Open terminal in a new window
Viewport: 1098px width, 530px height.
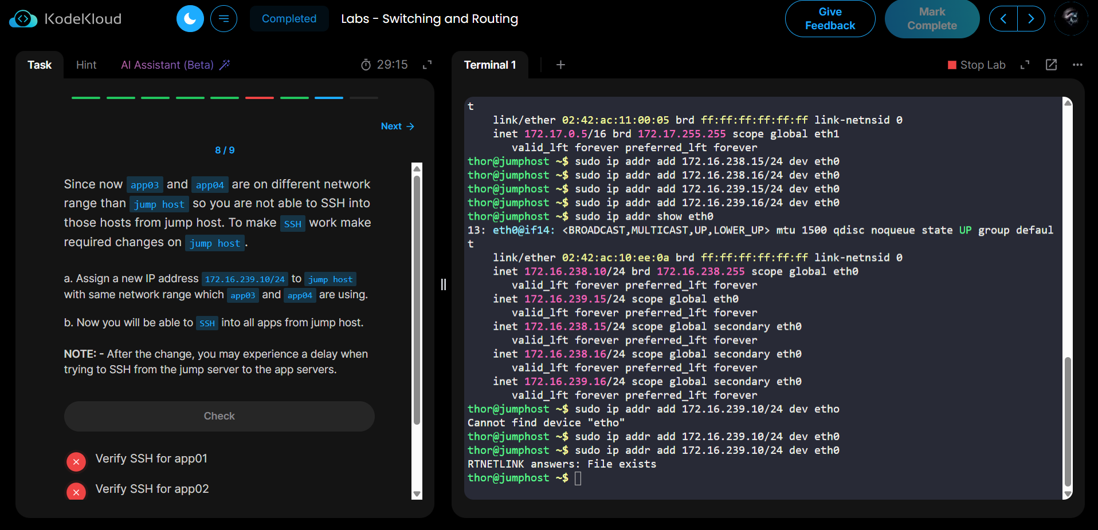pos(1051,65)
